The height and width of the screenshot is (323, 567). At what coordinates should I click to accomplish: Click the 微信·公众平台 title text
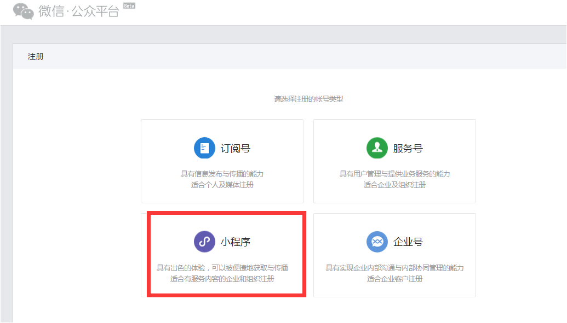point(79,11)
